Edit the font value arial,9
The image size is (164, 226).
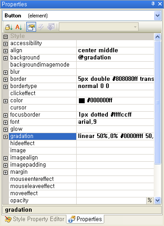point(115,122)
